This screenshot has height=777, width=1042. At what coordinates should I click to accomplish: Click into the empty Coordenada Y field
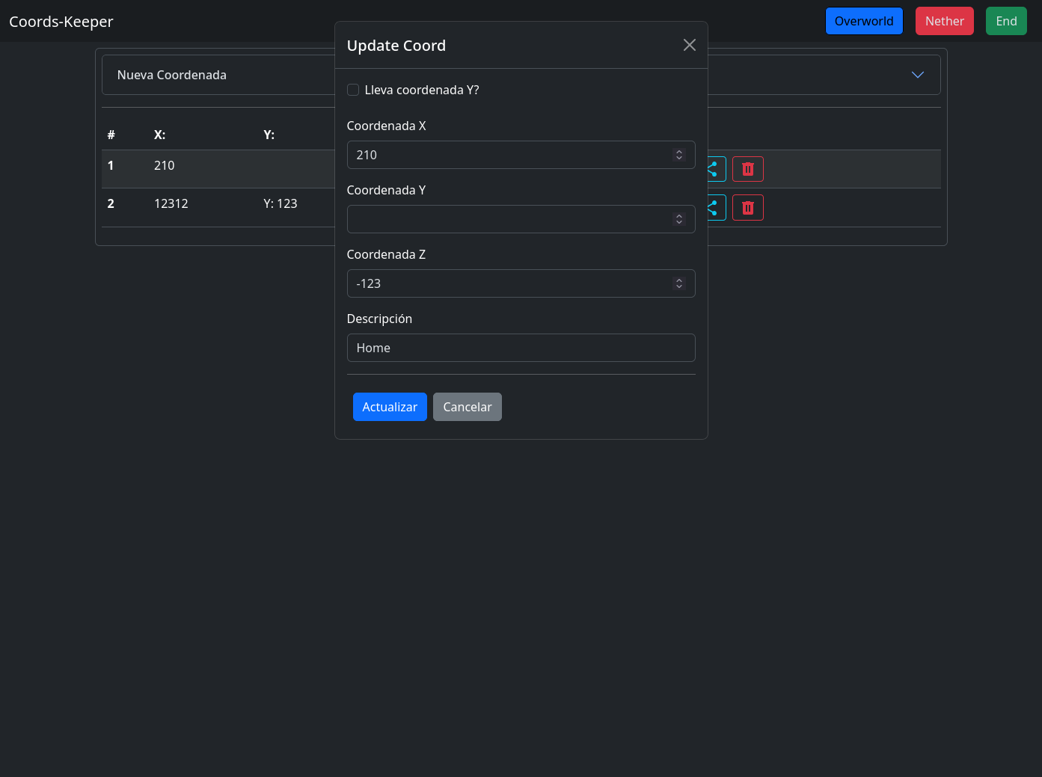(x=509, y=219)
